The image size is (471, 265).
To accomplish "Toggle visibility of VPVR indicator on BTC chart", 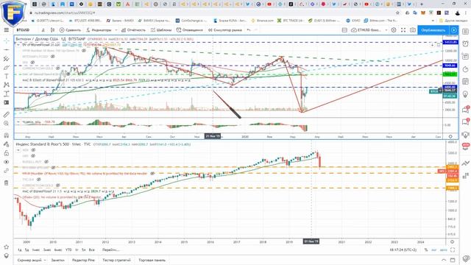I will coord(84,51).
